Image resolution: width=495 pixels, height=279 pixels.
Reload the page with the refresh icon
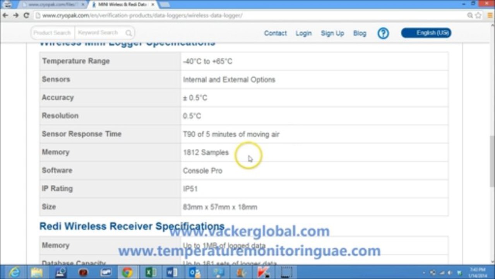point(26,15)
